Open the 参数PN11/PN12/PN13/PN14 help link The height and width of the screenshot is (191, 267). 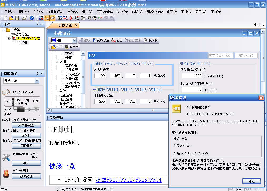click(x=128, y=180)
